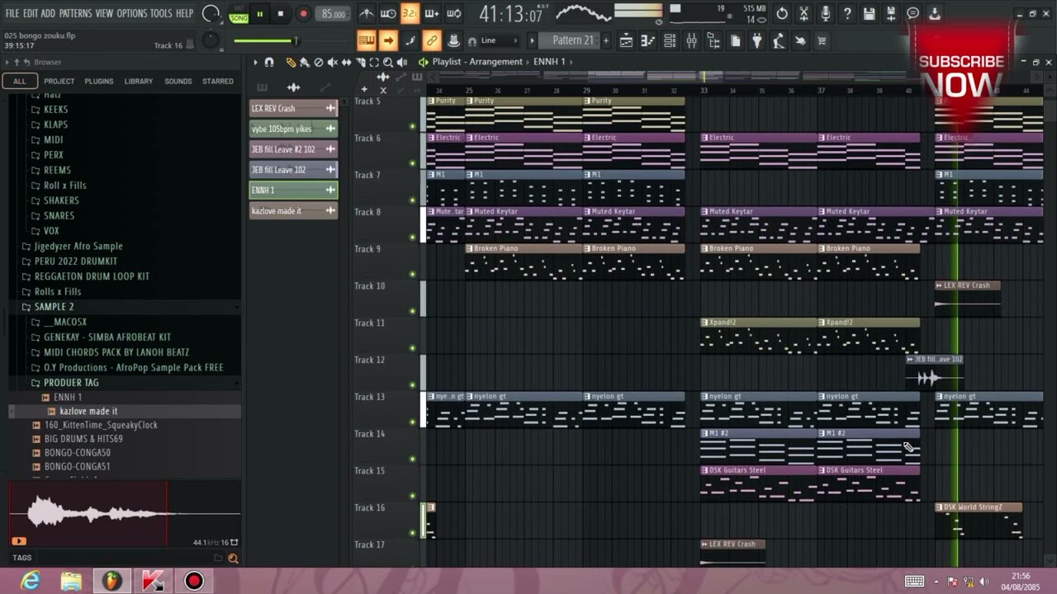Select the Paint brush tool in playlist

click(x=305, y=62)
